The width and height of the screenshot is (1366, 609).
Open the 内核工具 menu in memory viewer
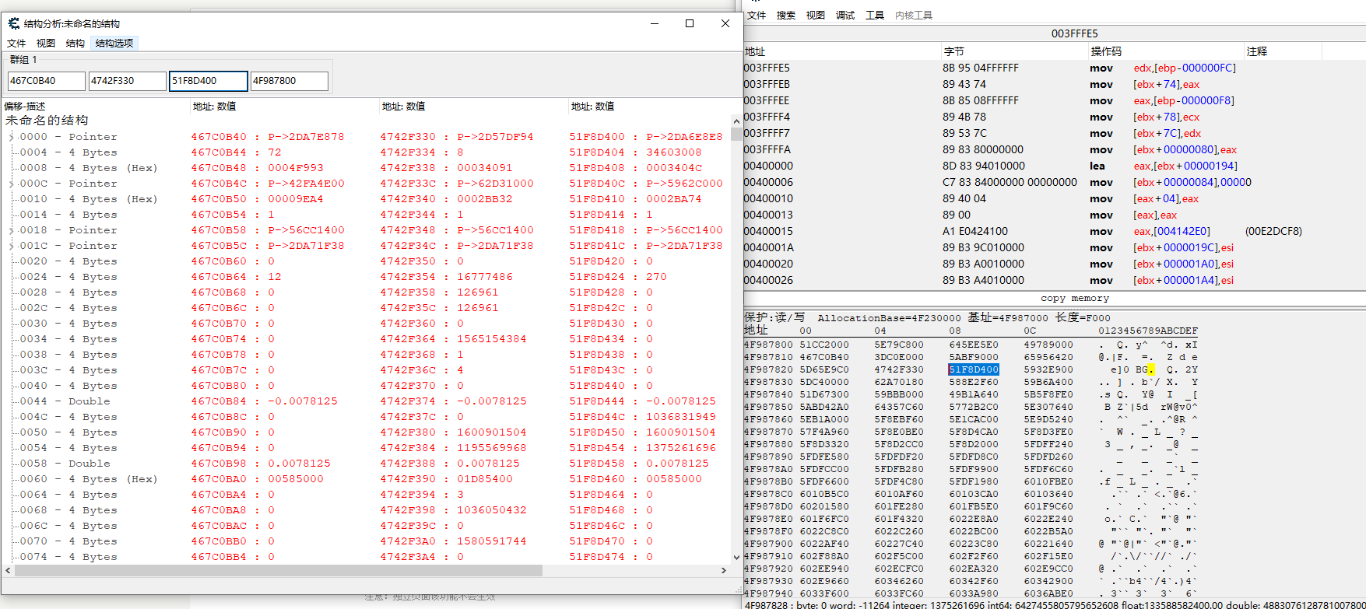(x=914, y=16)
